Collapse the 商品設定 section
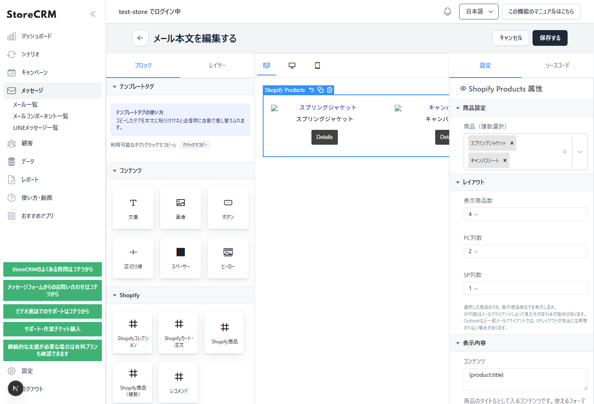This screenshot has height=404, width=594. pyautogui.click(x=521, y=108)
